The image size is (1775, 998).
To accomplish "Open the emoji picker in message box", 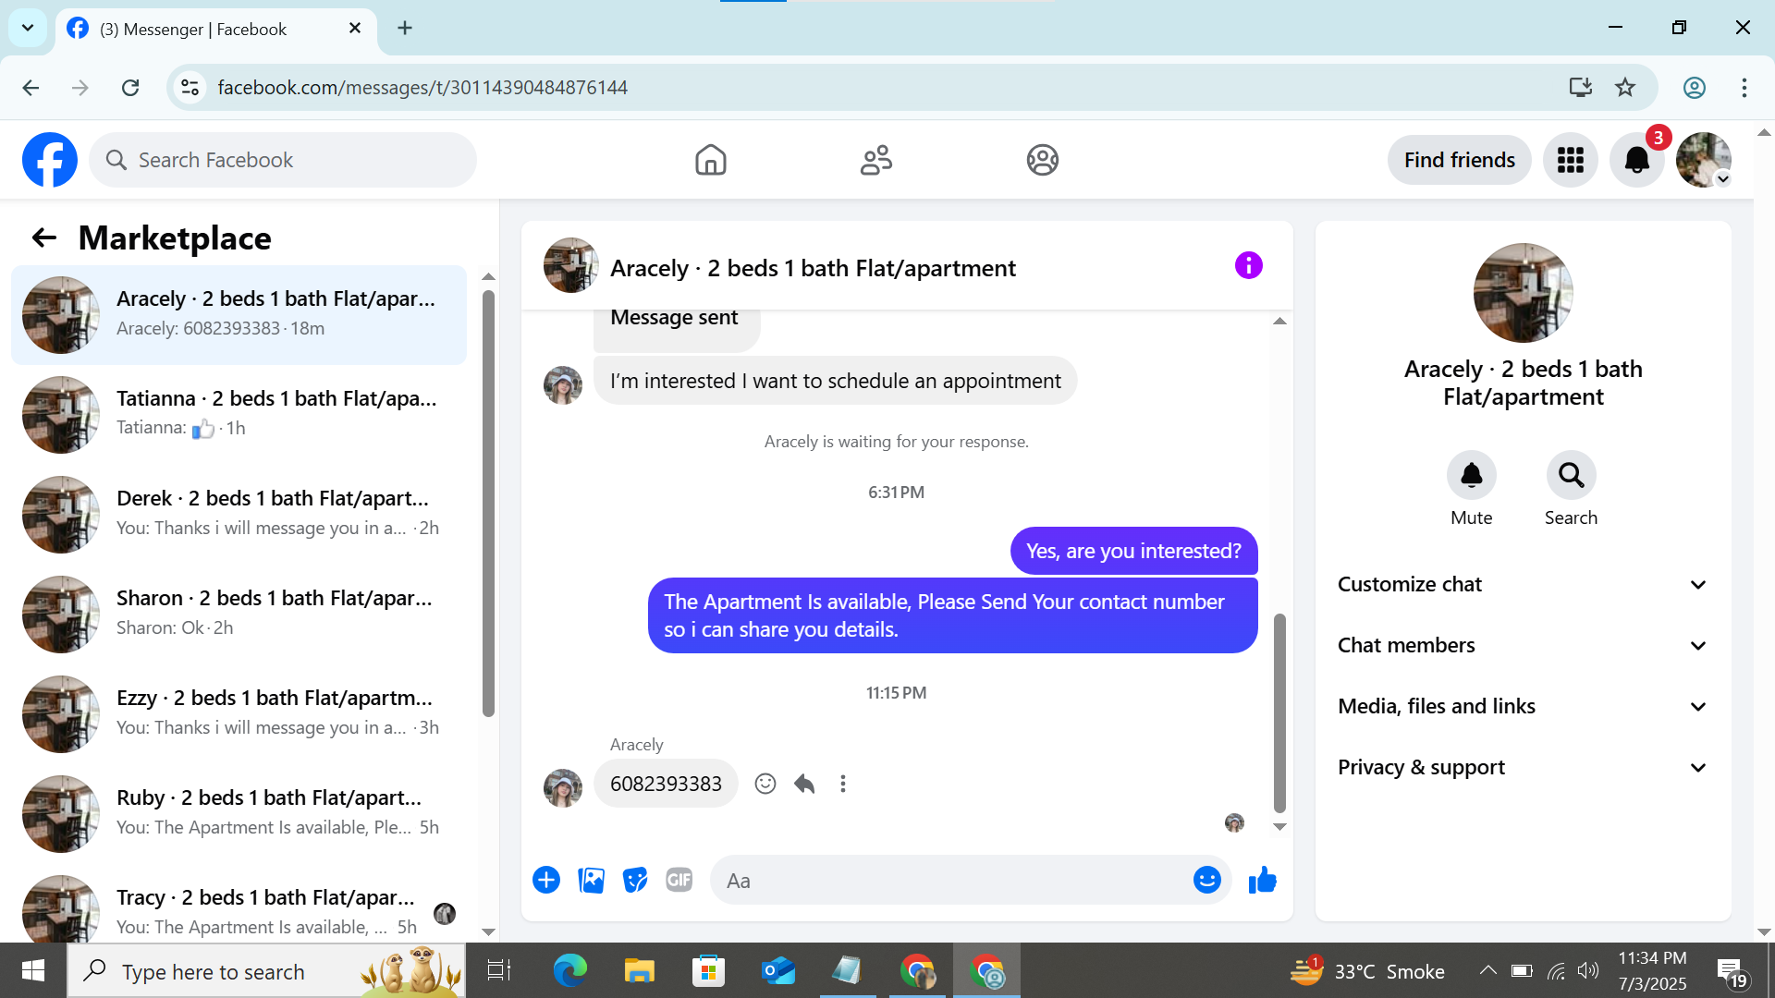I will (1206, 880).
